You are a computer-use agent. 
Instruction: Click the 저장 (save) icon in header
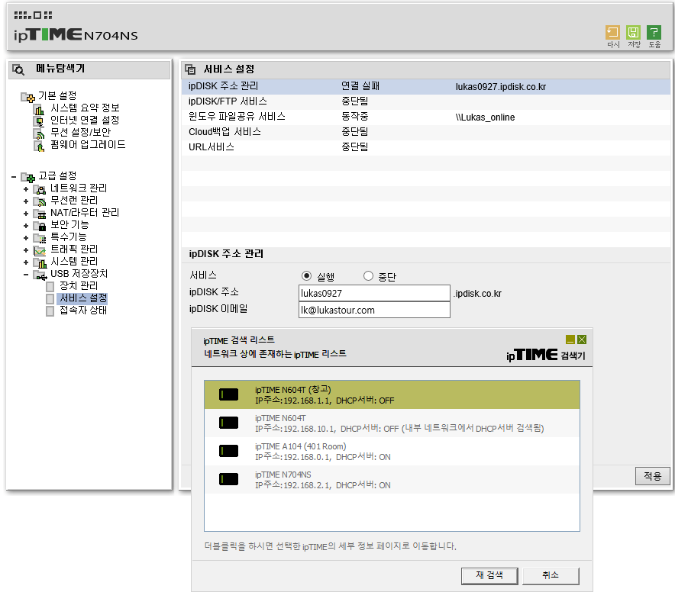pos(633,32)
